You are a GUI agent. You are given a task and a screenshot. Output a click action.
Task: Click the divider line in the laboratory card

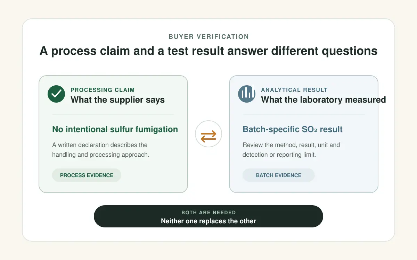click(x=304, y=114)
